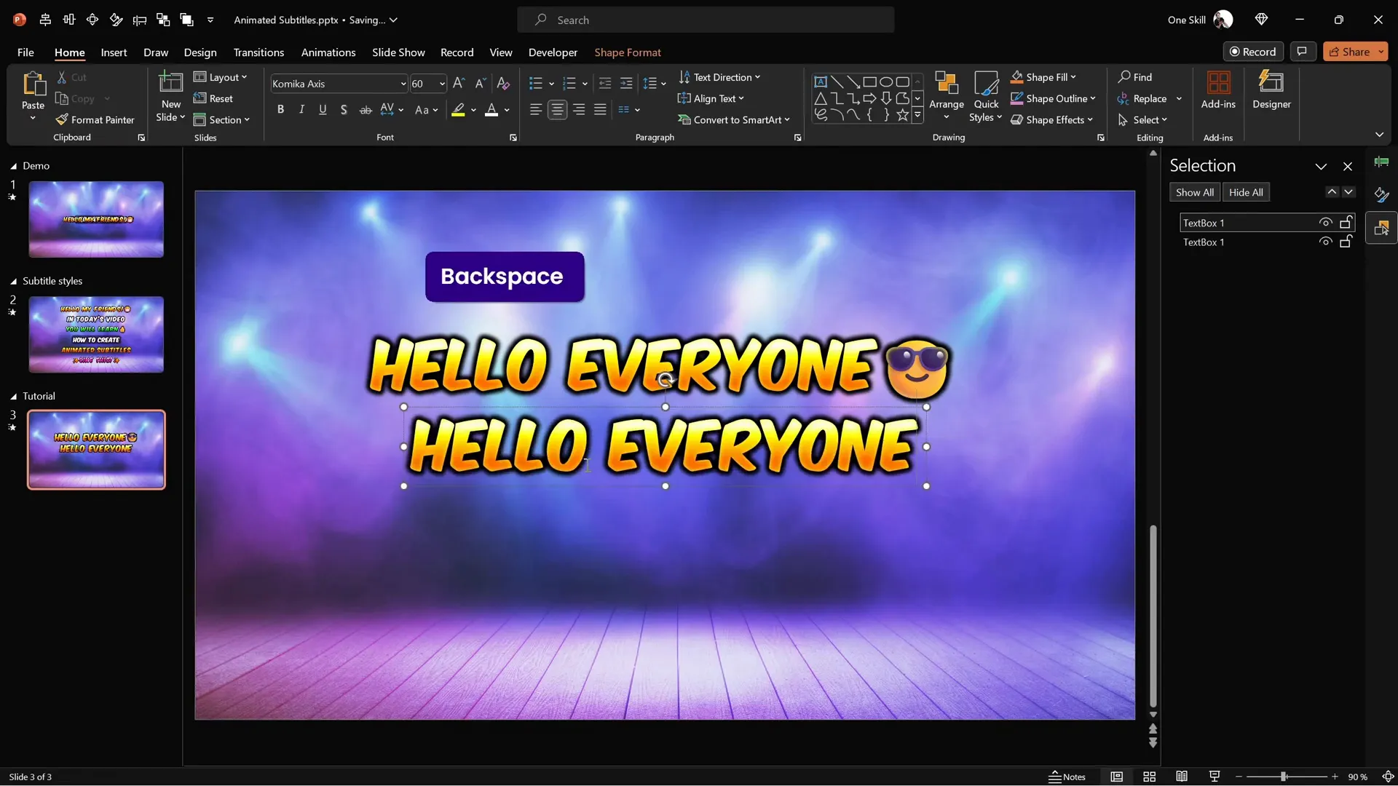
Task: Expand the Section dropdown
Action: [221, 120]
